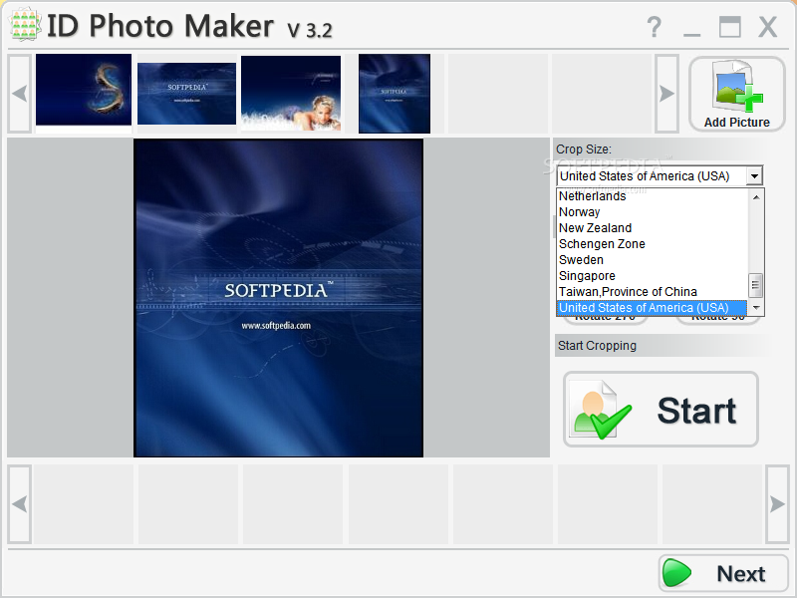Screen dimensions: 797x598
Task: Open the Crop Size dropdown arrow
Action: [x=755, y=176]
